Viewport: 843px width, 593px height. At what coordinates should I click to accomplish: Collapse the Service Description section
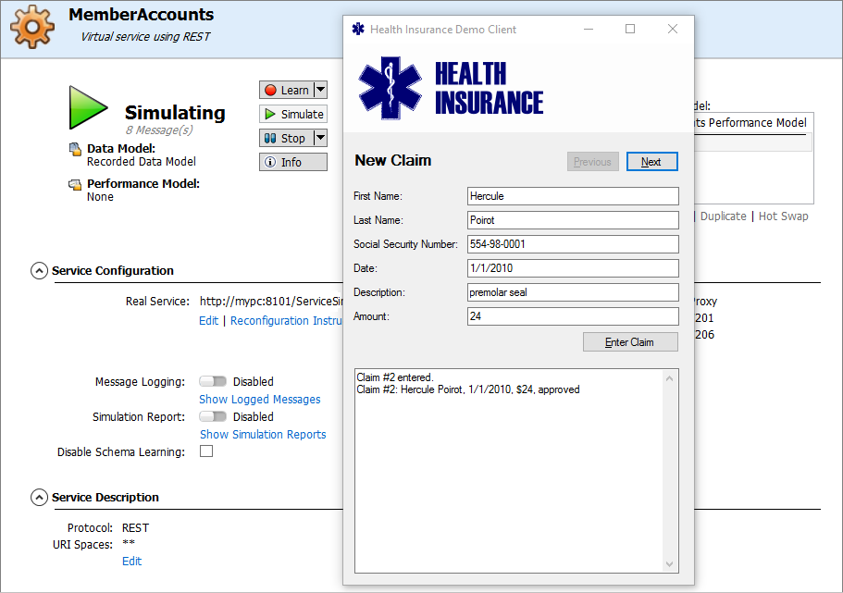39,498
